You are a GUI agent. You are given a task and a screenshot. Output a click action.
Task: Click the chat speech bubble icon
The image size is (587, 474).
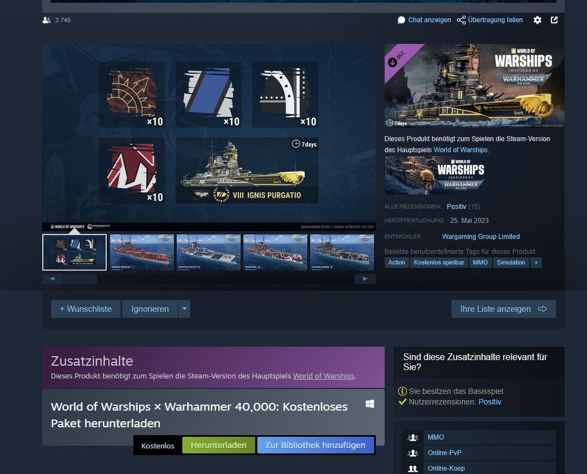pos(401,20)
